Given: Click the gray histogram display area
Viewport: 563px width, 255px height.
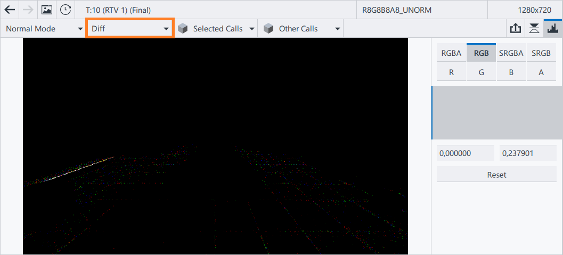Looking at the screenshot, I should coord(497,113).
